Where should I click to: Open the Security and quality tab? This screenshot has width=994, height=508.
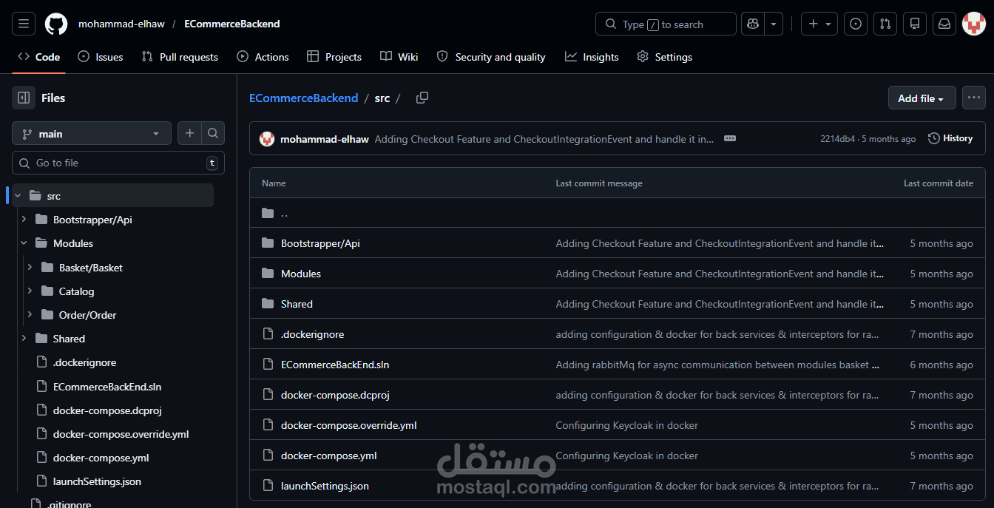491,57
